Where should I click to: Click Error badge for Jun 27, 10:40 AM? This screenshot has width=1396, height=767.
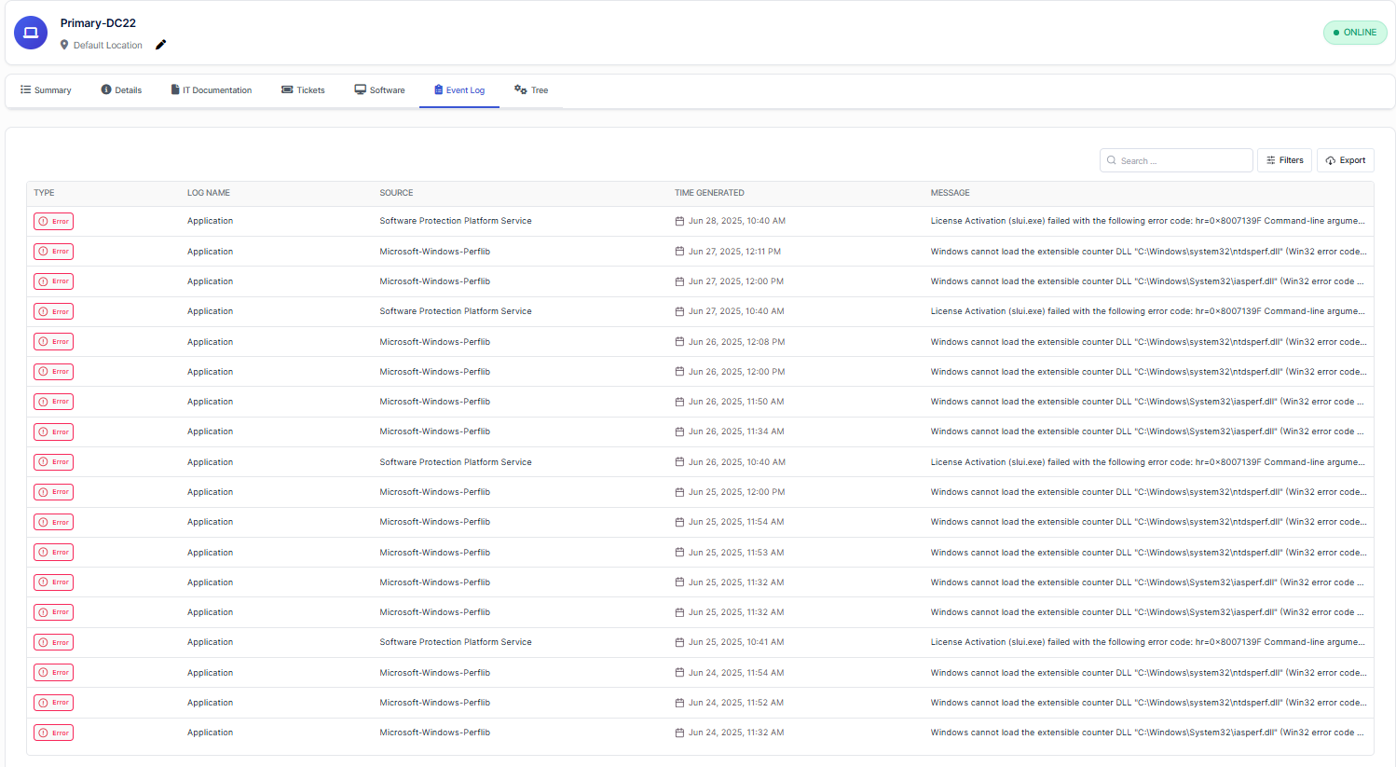pos(53,311)
